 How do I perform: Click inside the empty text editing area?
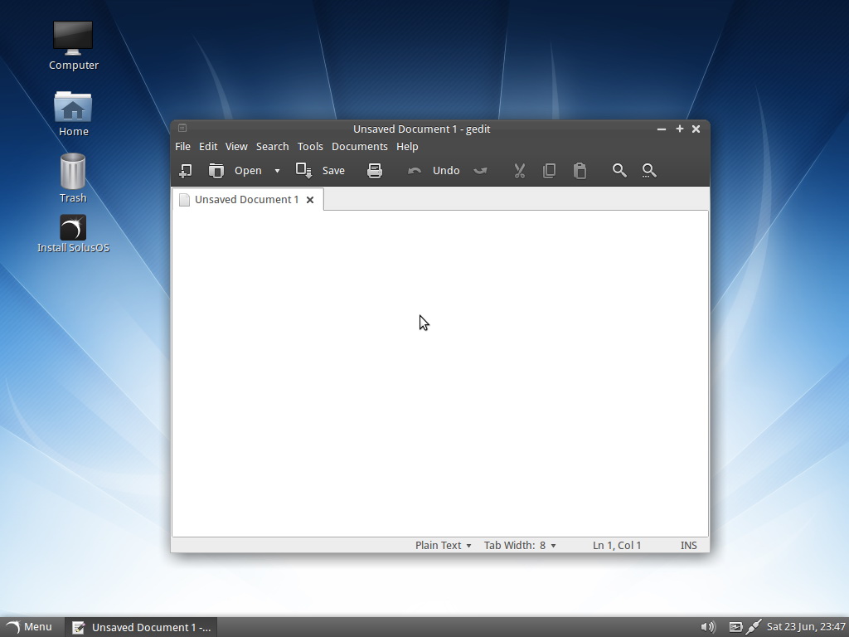coord(439,373)
